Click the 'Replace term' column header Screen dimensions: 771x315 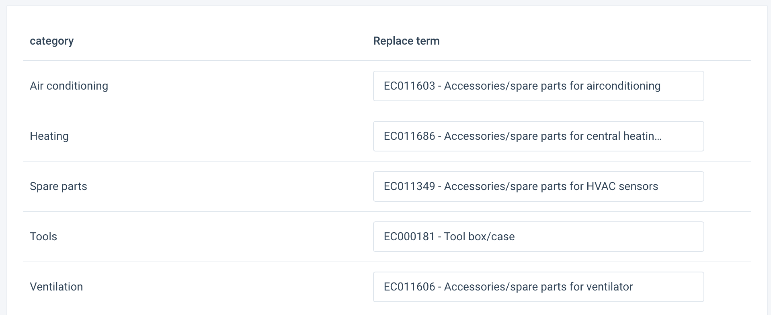click(406, 41)
